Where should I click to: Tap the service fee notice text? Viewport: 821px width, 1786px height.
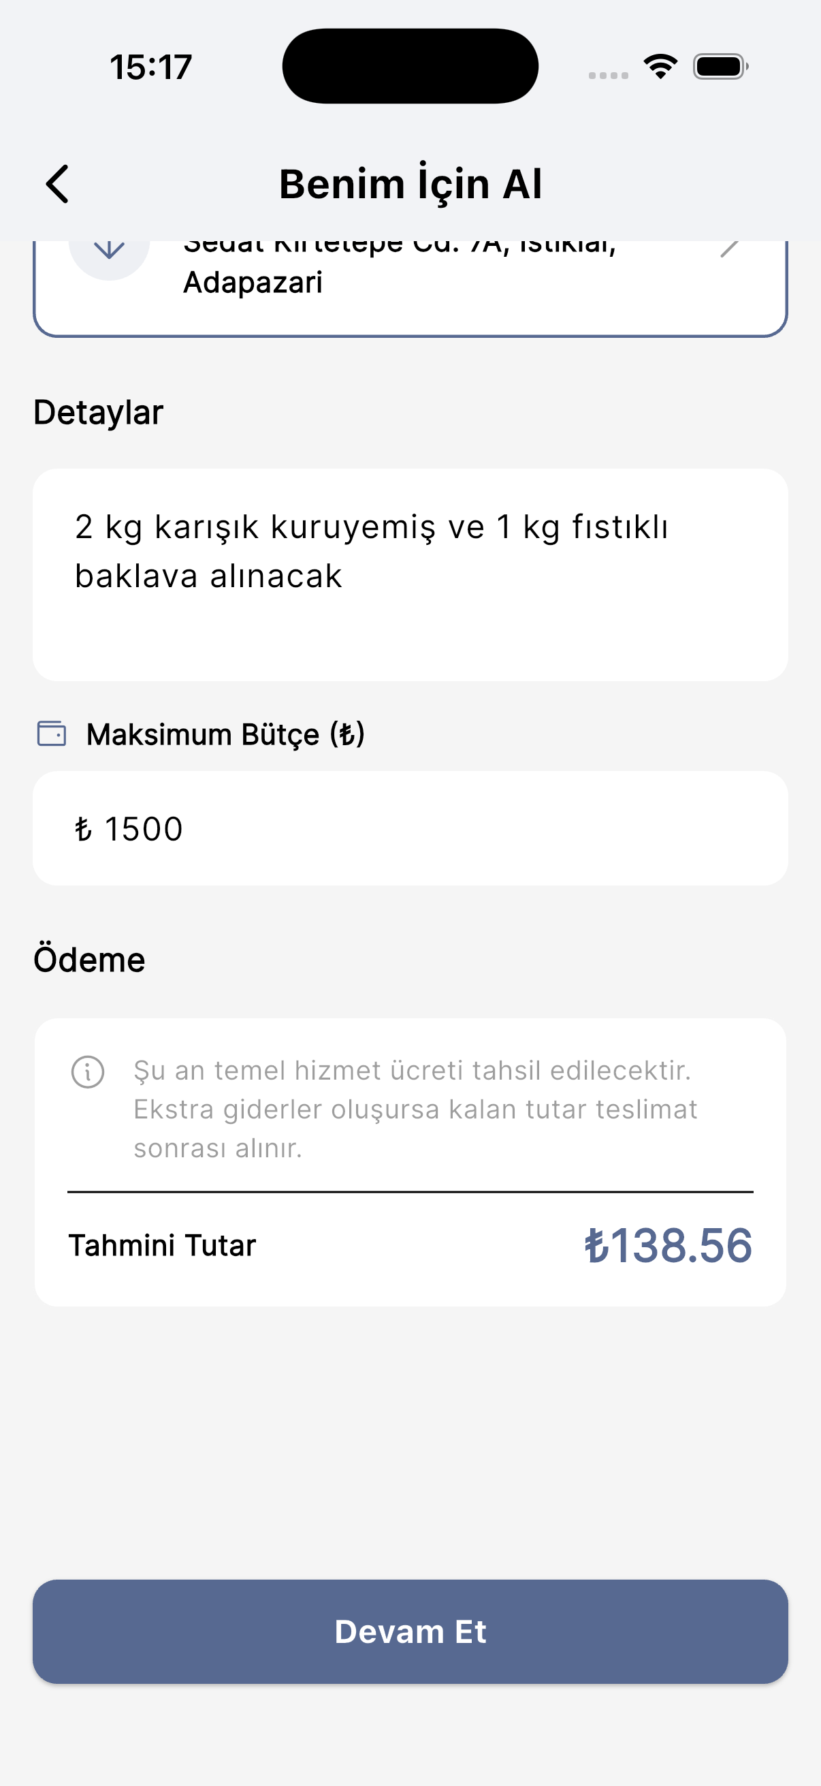point(415,1110)
